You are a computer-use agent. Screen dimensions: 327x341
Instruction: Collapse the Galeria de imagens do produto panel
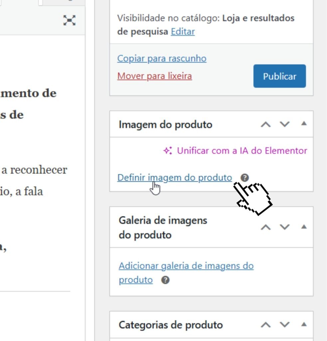(x=303, y=227)
